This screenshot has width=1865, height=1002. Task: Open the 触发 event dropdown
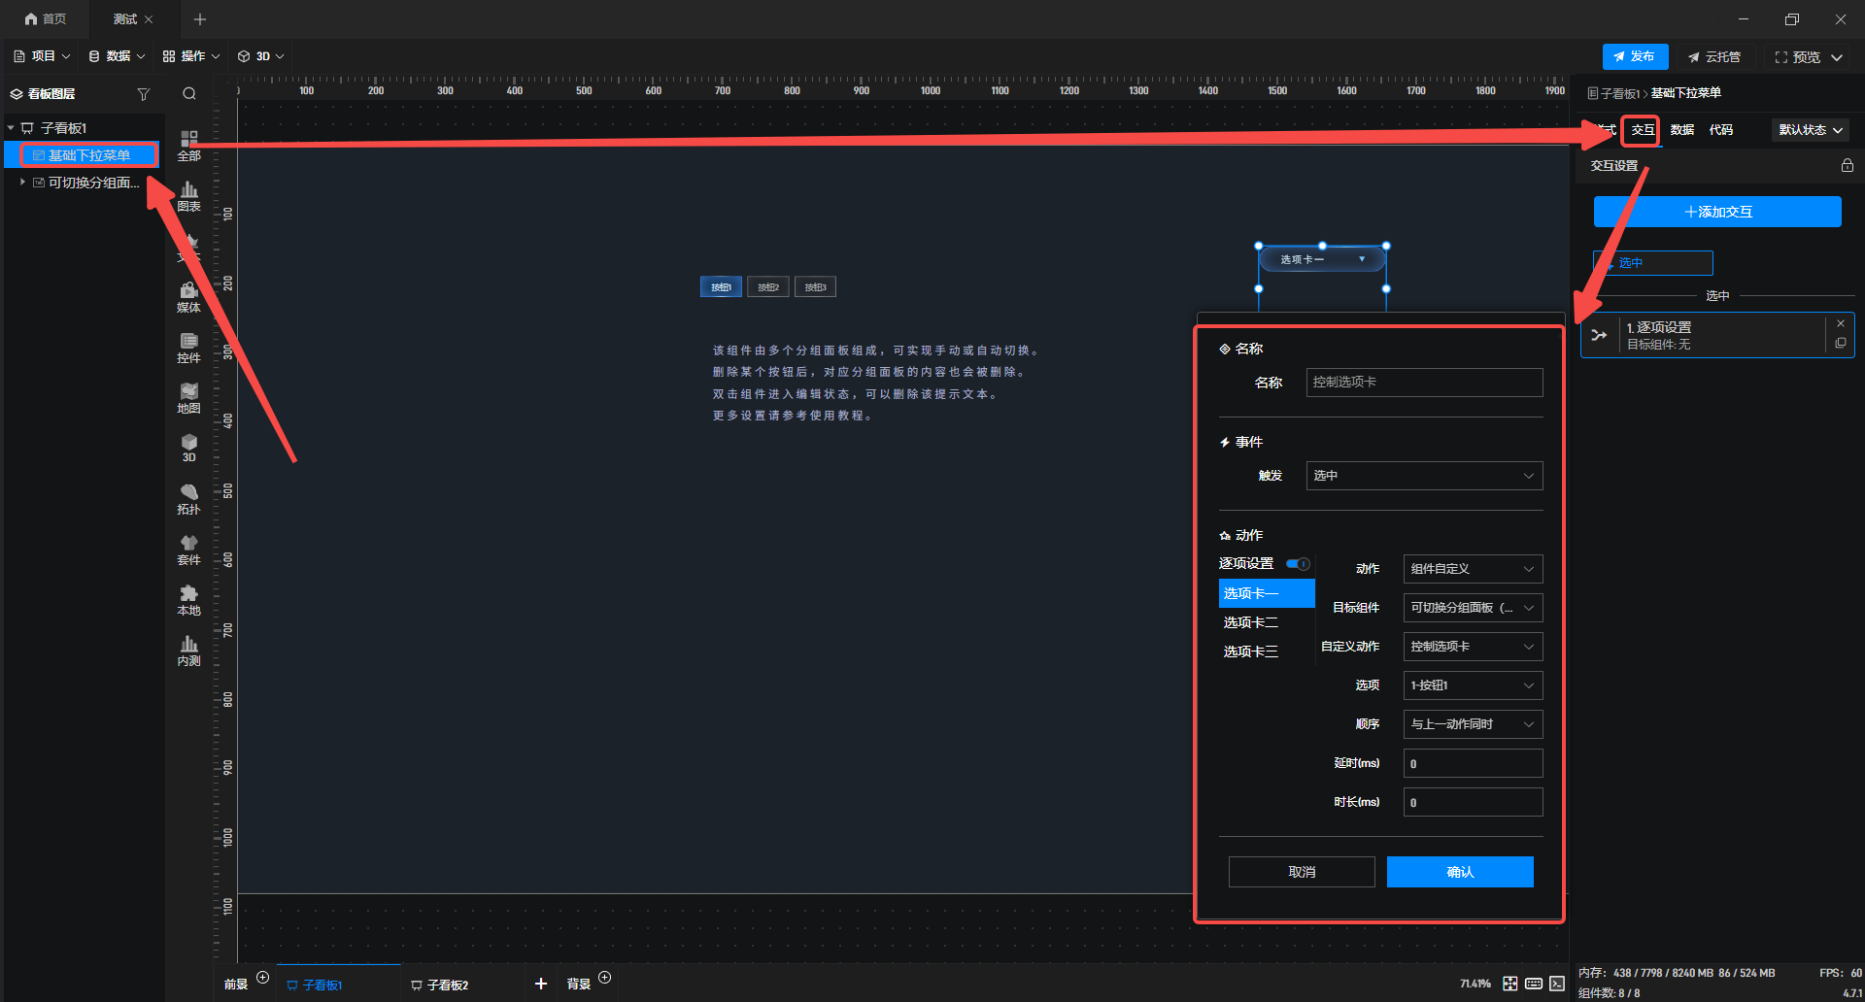[1423, 476]
